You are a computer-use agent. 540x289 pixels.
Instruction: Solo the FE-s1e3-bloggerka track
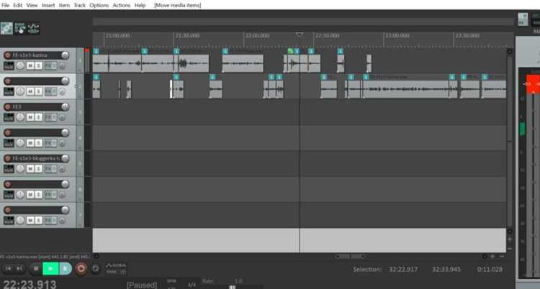click(39, 168)
